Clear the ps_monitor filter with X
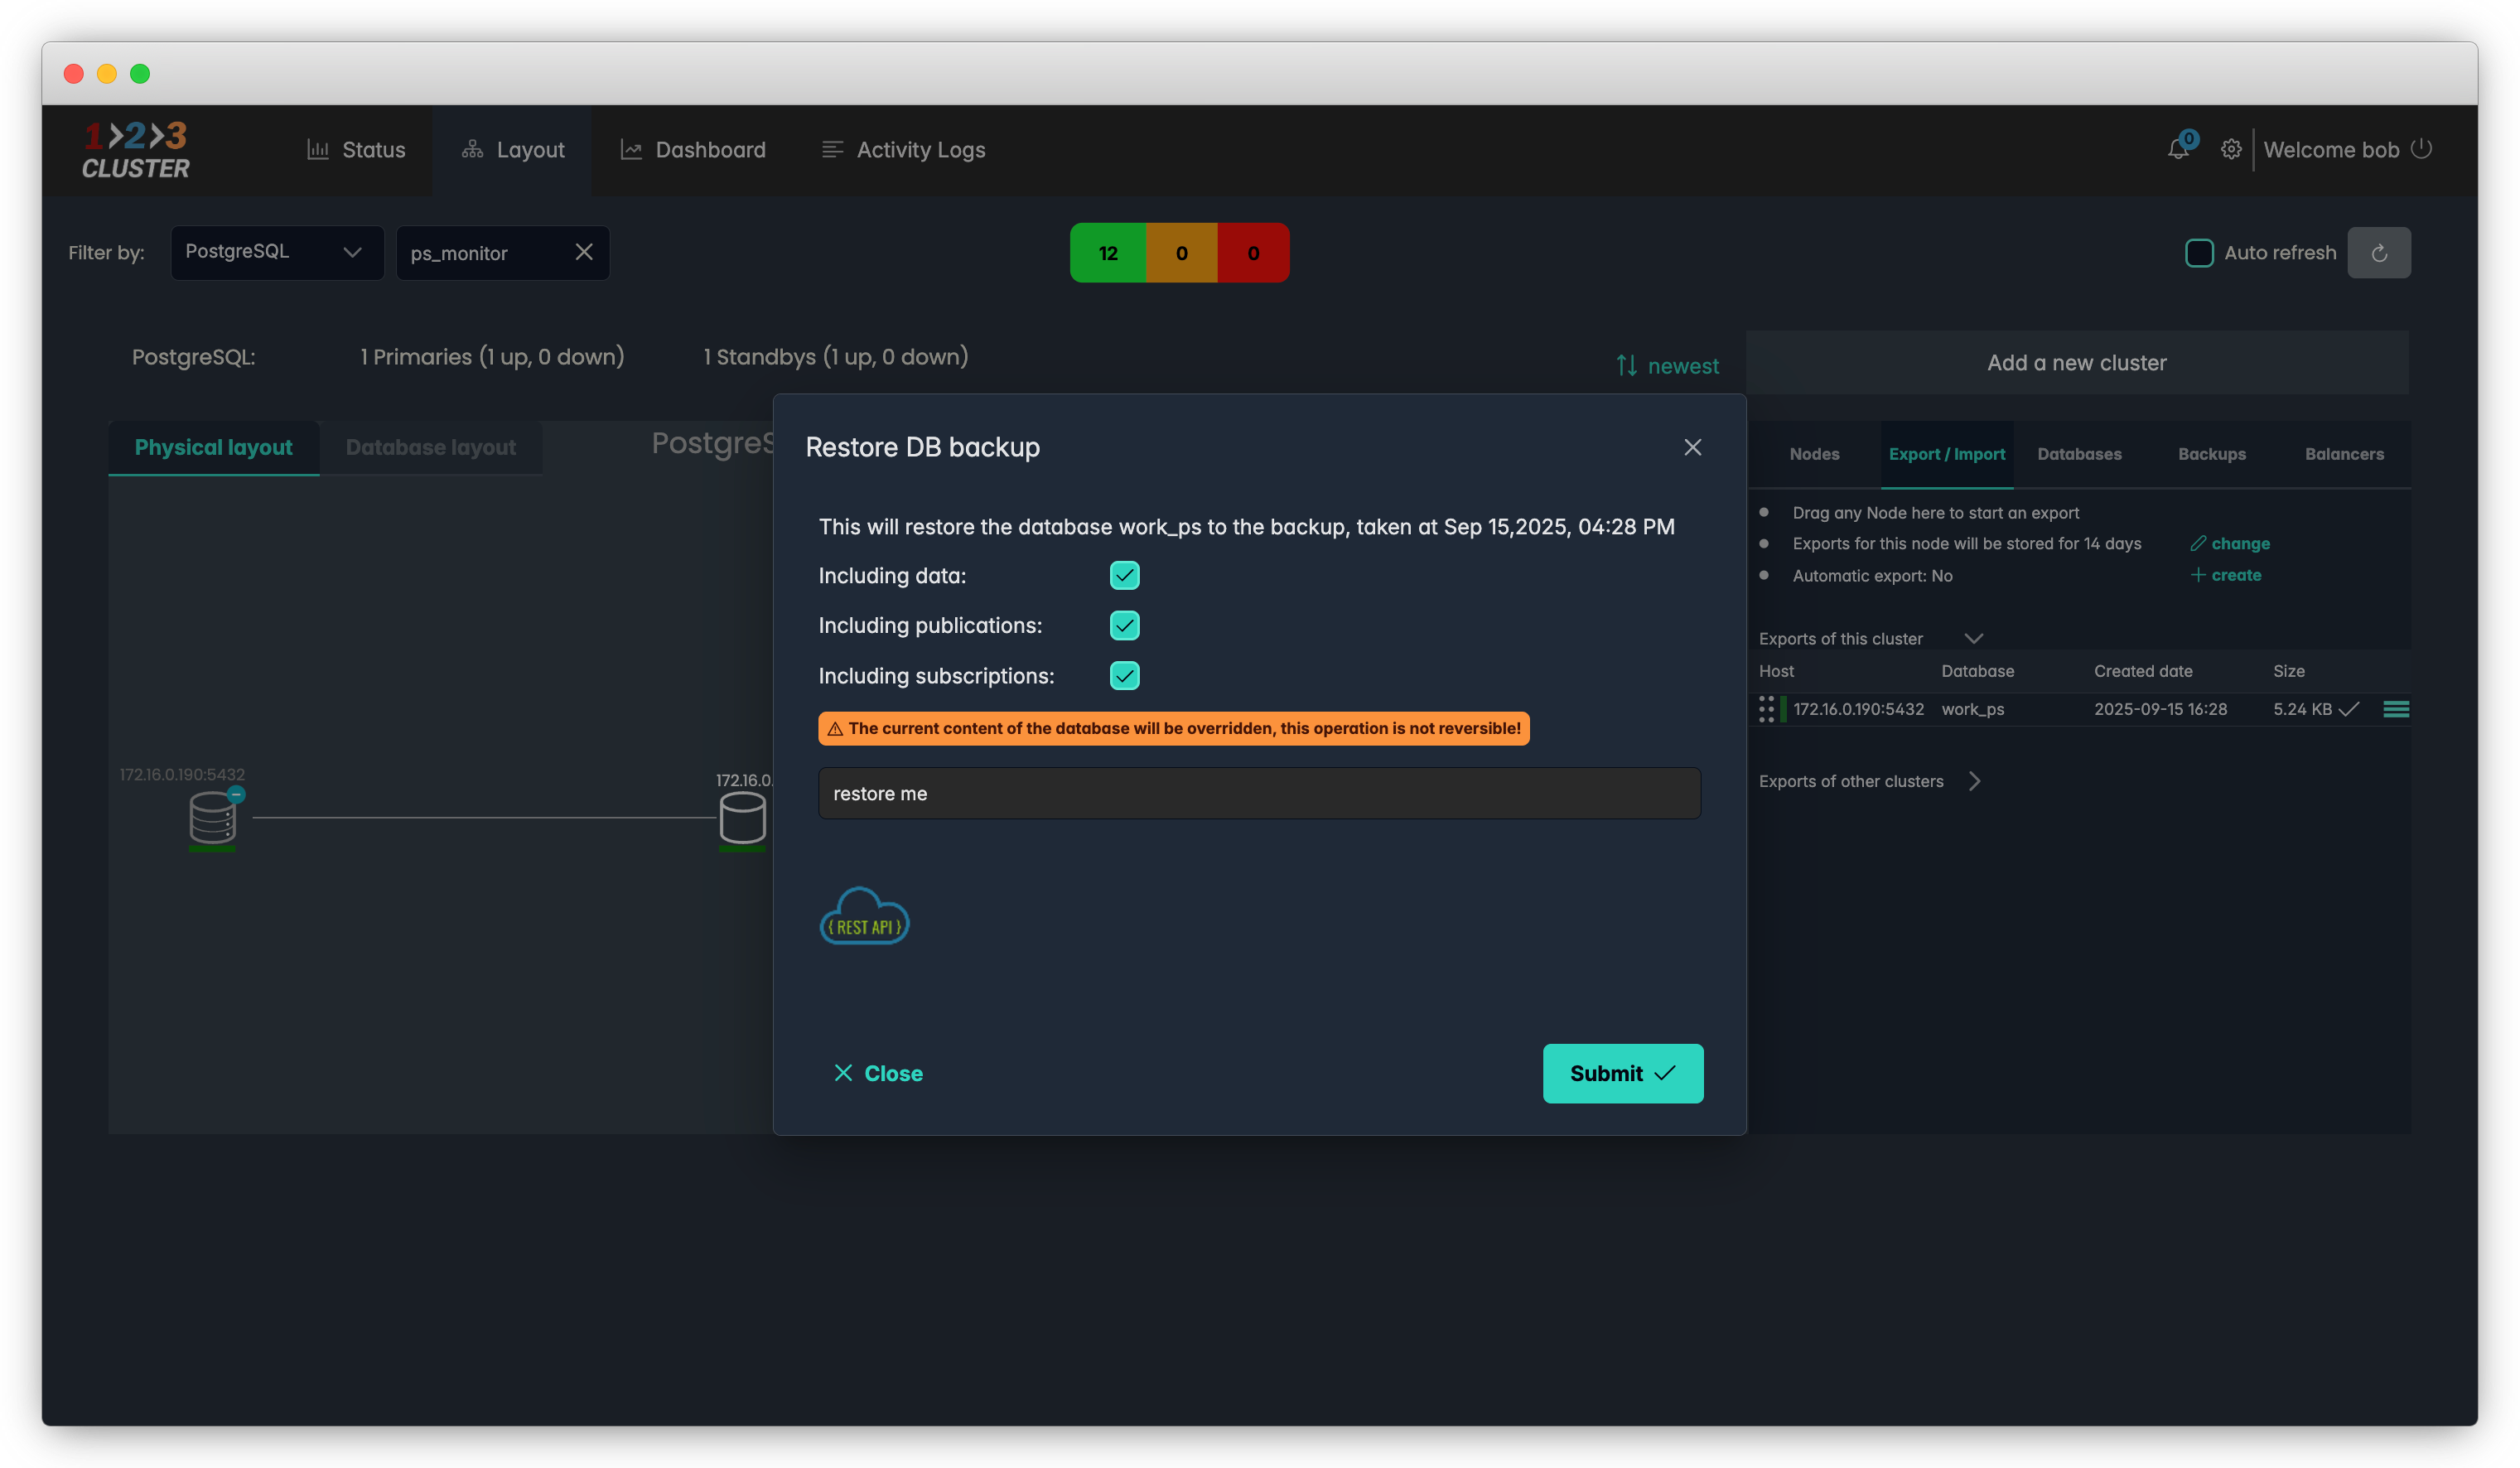 (x=584, y=252)
